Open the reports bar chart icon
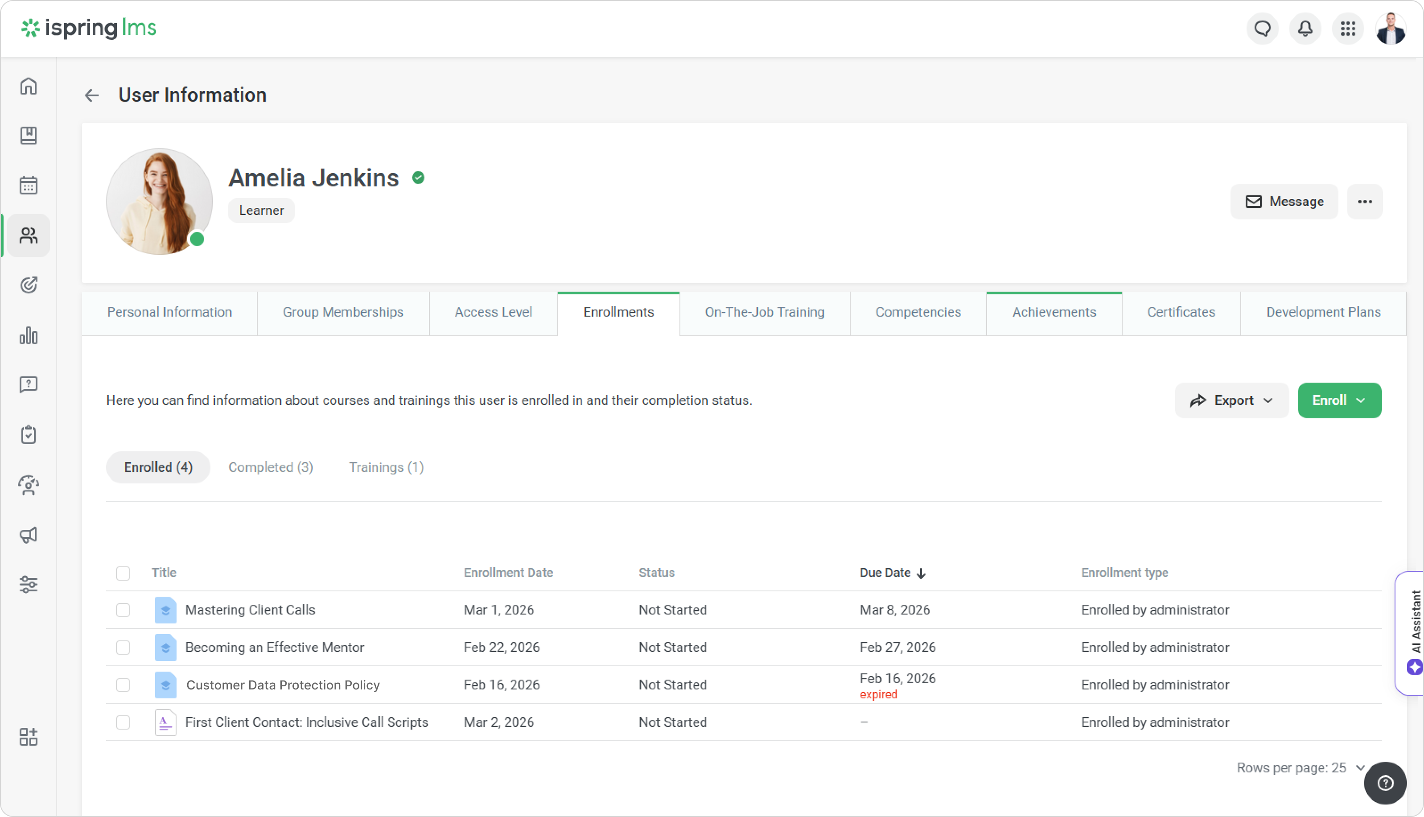Image resolution: width=1424 pixels, height=817 pixels. (29, 335)
